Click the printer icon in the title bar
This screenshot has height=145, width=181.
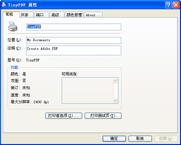[4, 5]
